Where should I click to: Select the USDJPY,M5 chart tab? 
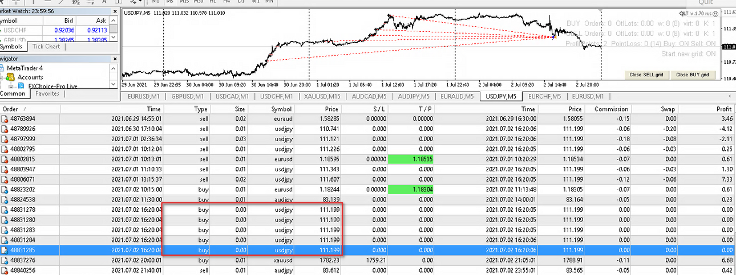(501, 96)
